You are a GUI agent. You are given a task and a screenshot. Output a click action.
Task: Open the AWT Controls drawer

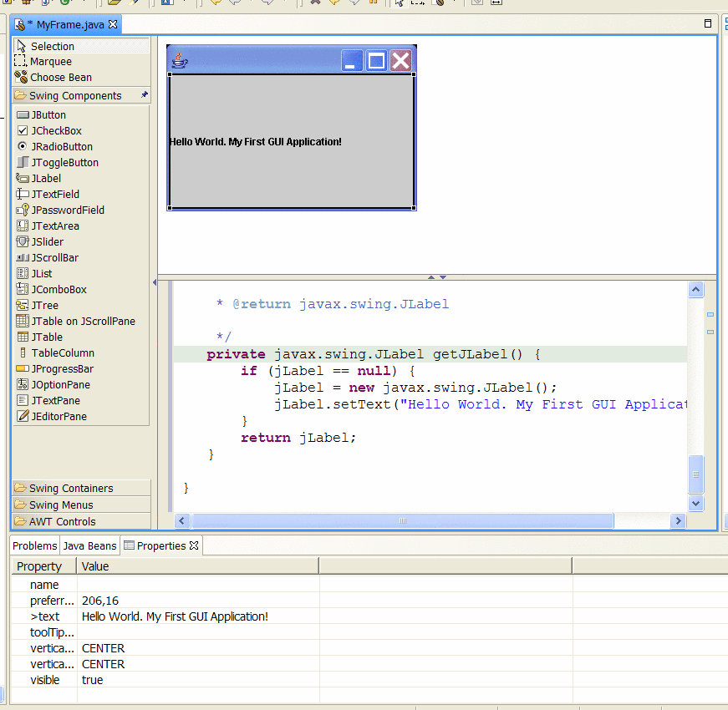62,522
